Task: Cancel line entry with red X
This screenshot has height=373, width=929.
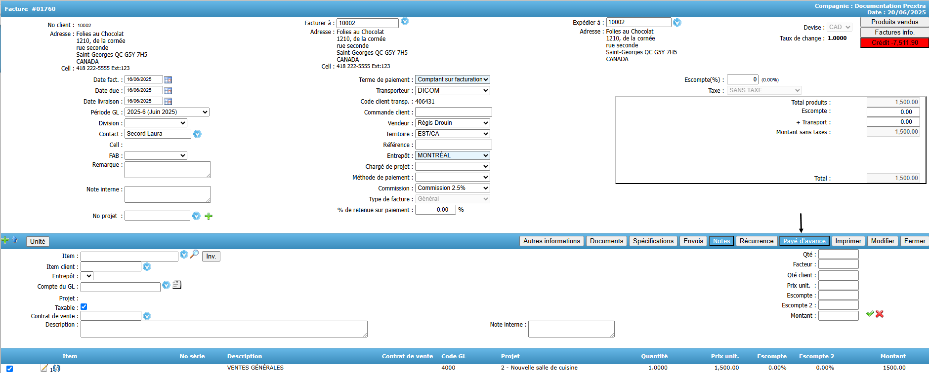Action: tap(880, 314)
